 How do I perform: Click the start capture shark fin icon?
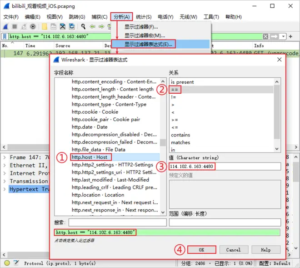point(6,26)
